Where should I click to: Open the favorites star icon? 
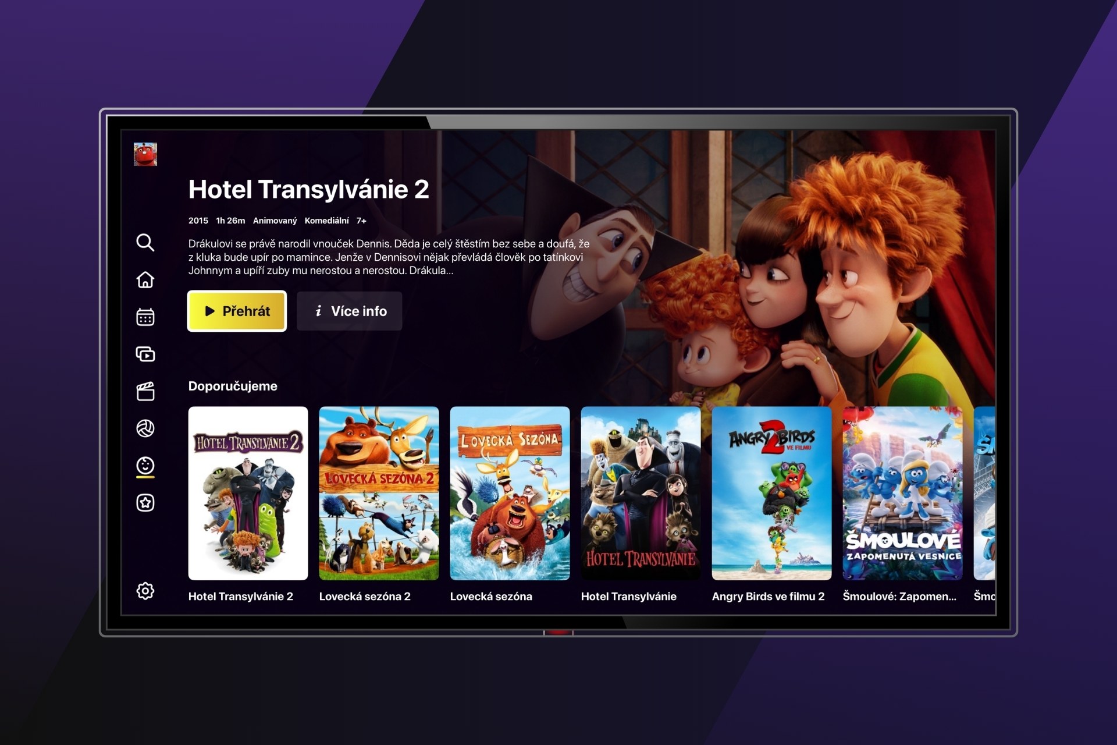(x=145, y=503)
